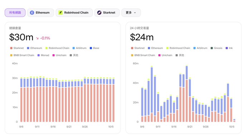Toggle BNB Smart Chain legend in 24 小時交易量 chart

143,55
